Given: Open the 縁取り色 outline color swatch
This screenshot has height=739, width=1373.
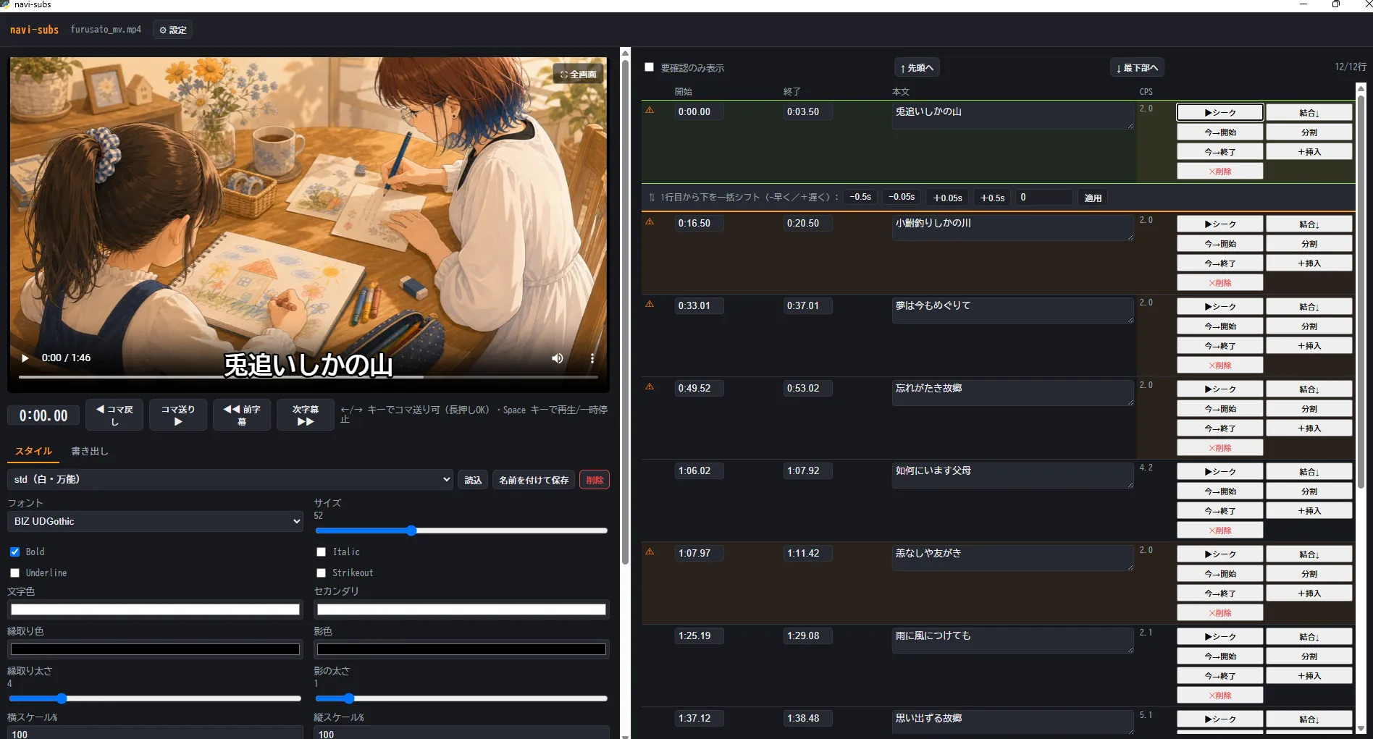Looking at the screenshot, I should (x=155, y=649).
